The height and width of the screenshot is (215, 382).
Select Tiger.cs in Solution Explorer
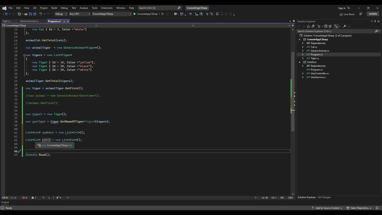coord(315,58)
